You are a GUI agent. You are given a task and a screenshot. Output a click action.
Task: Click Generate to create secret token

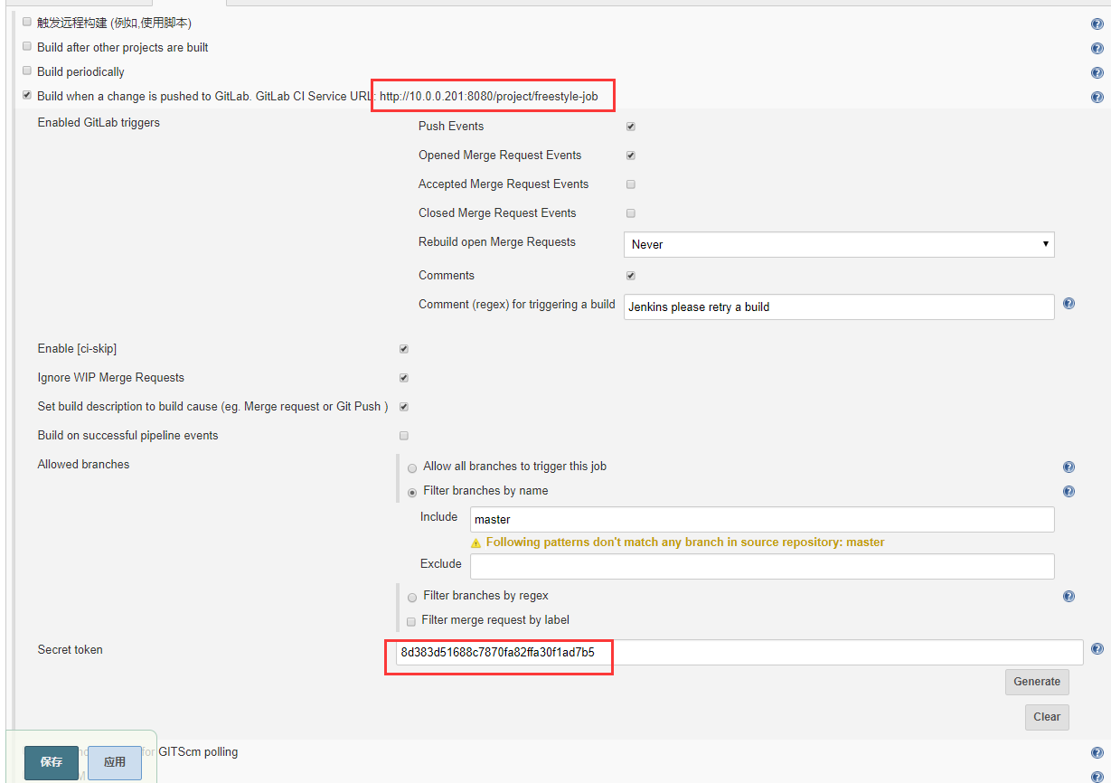click(1037, 682)
